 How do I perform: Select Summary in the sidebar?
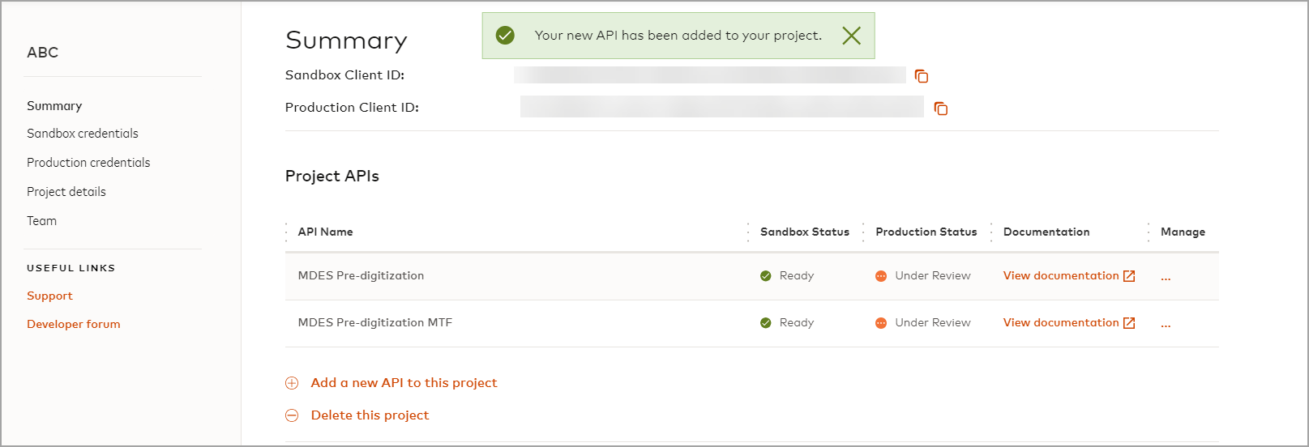(54, 106)
